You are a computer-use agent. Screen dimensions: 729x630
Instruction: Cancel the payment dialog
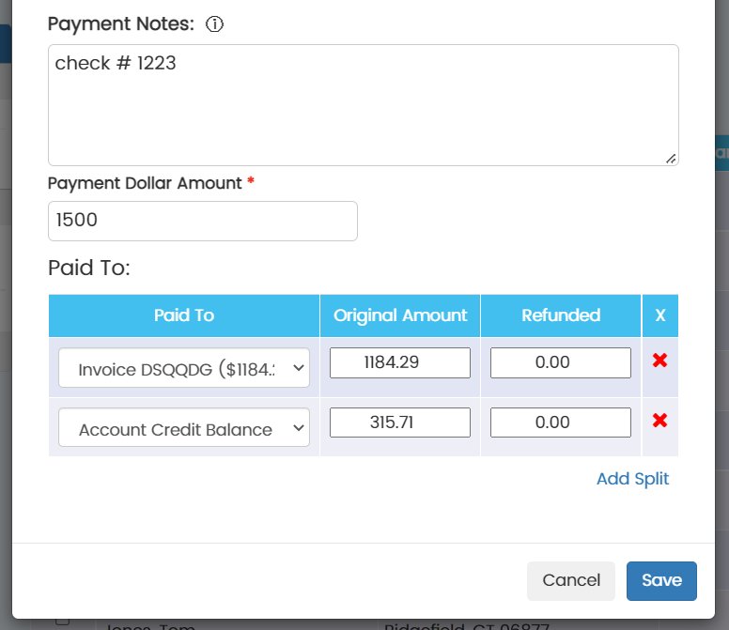tap(570, 580)
